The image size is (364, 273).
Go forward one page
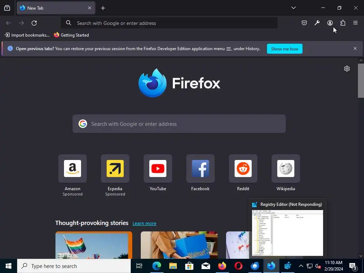(x=21, y=23)
